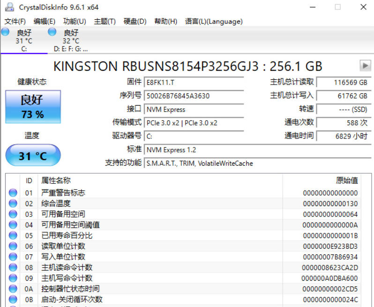Open the 硬盘(D) menu
The height and width of the screenshot is (307, 374).
pyautogui.click(x=135, y=21)
